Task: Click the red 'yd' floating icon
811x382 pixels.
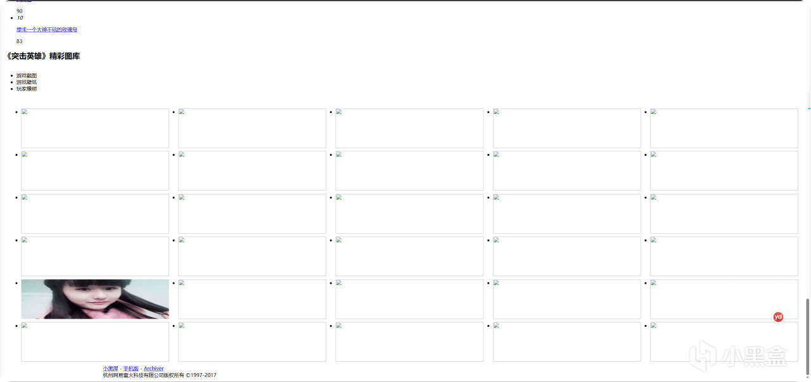Action: tap(778, 317)
